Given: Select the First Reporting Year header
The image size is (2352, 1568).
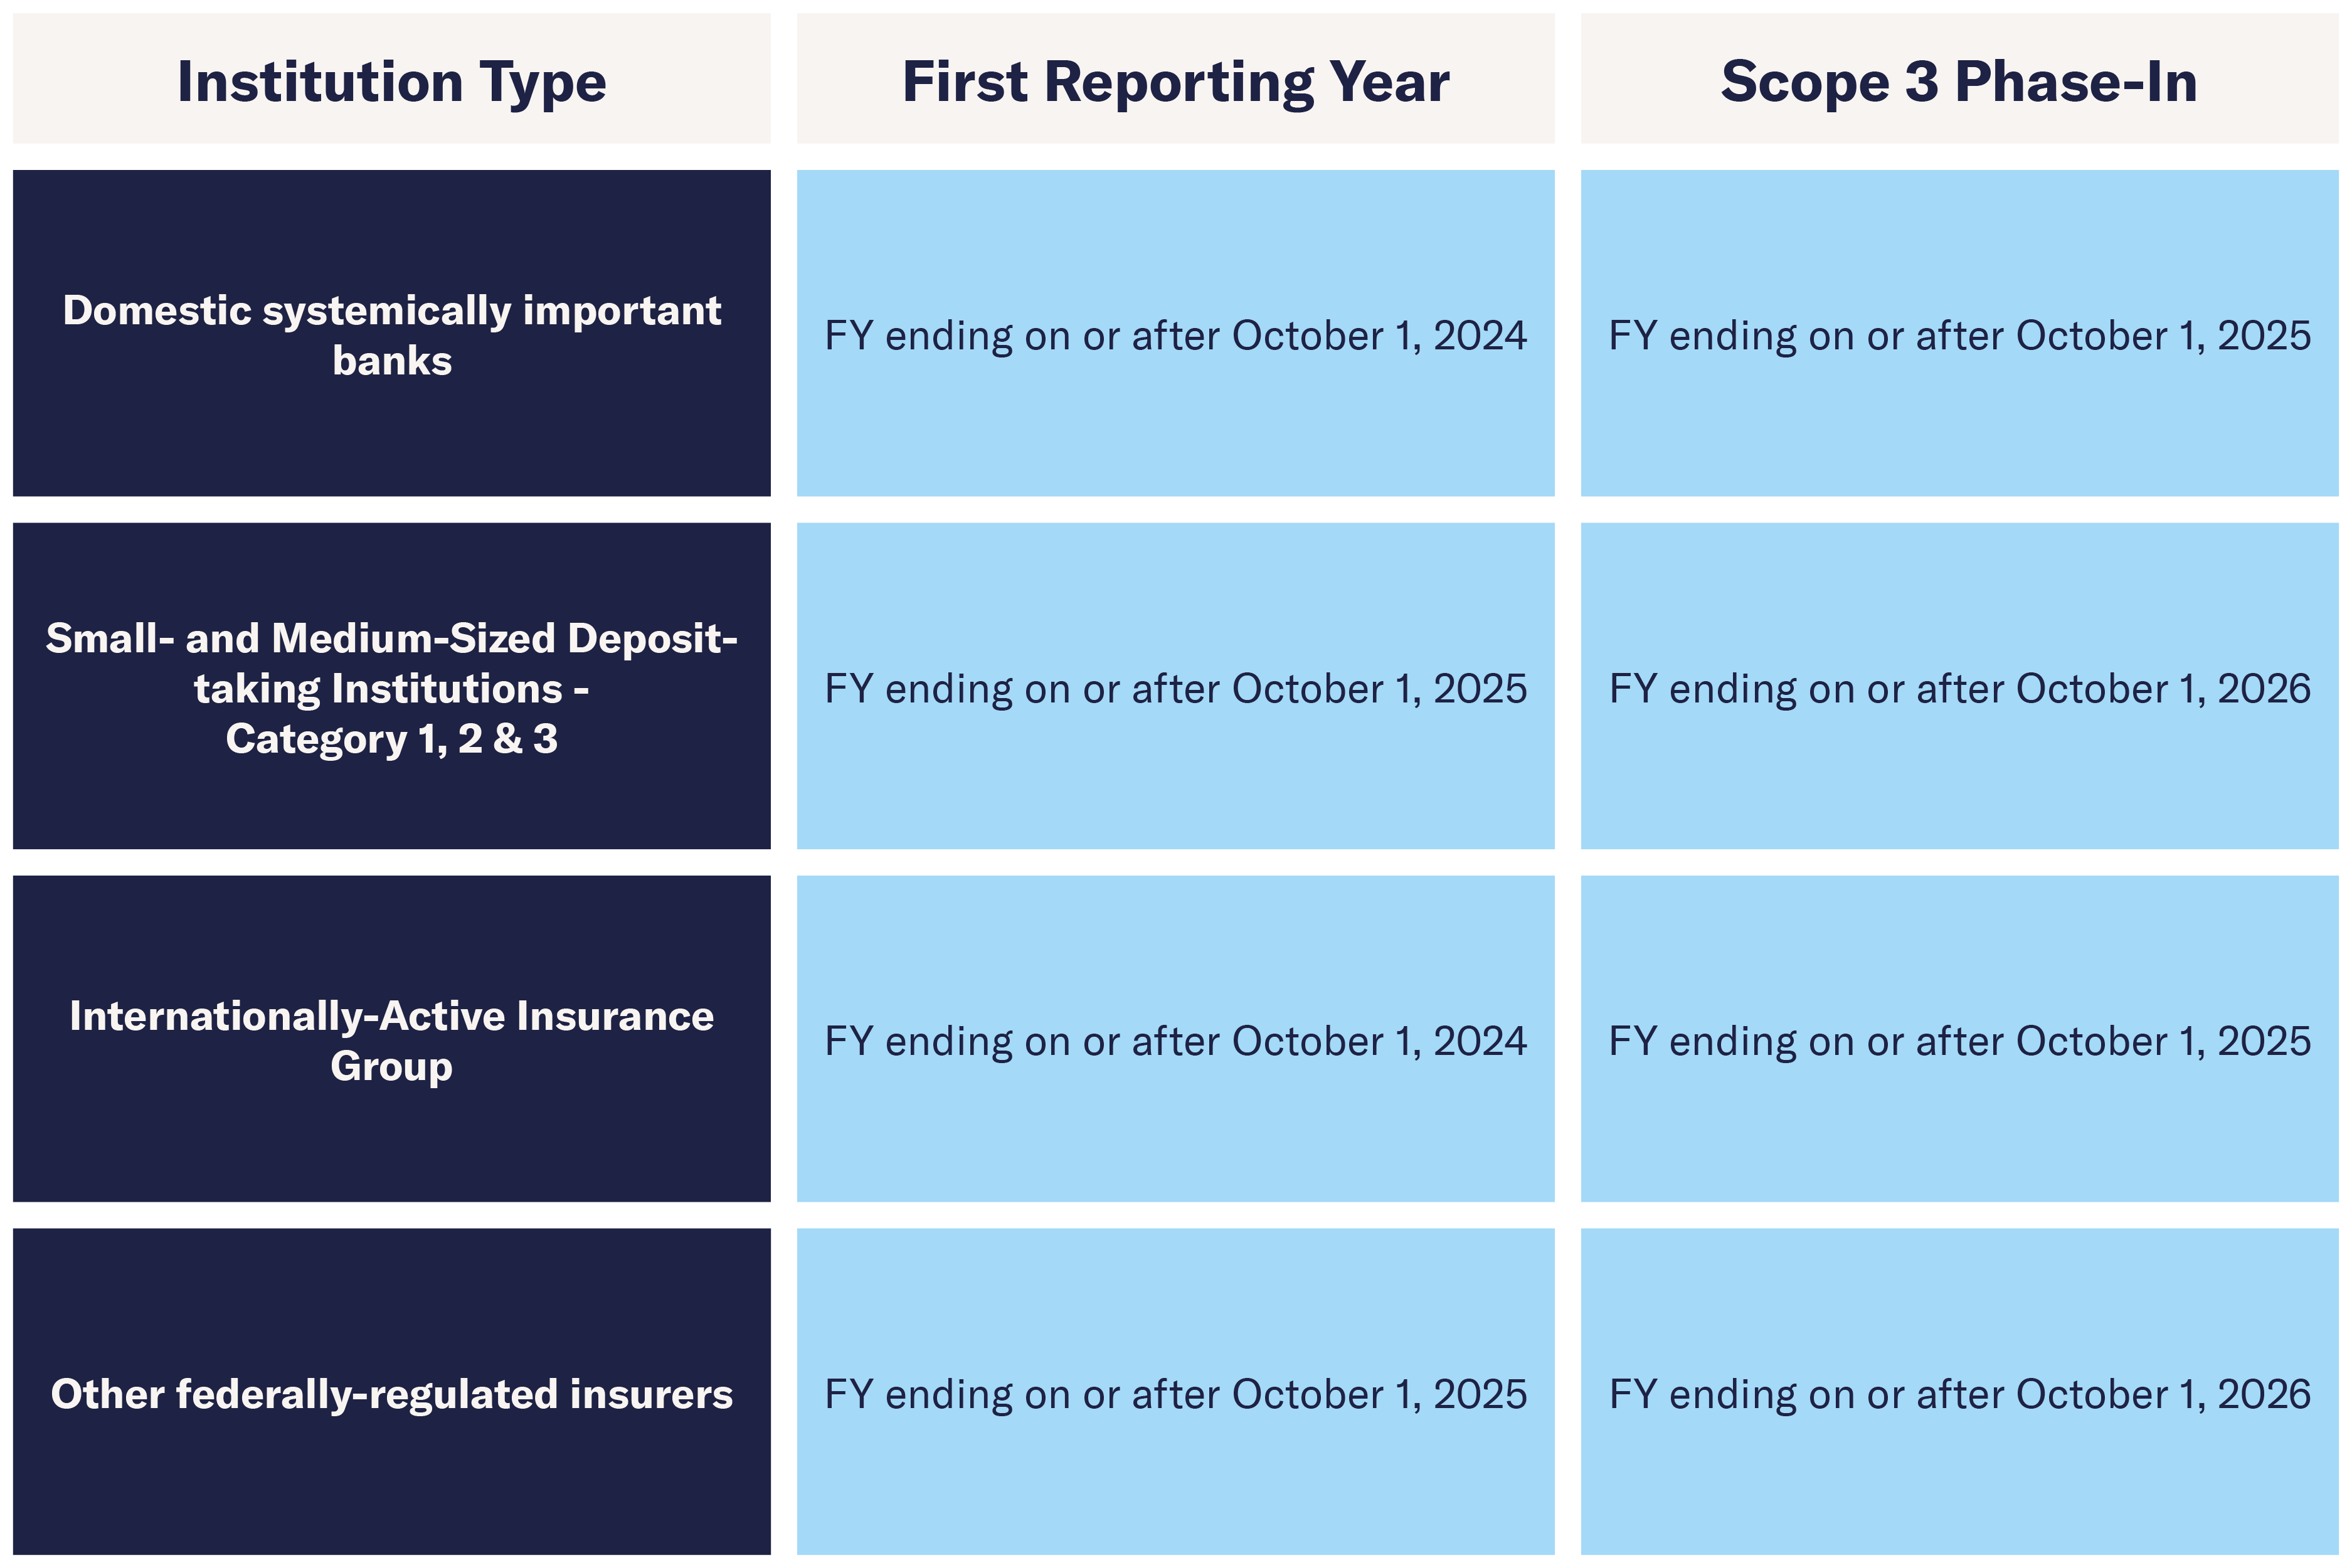Looking at the screenshot, I should pos(1176,78).
